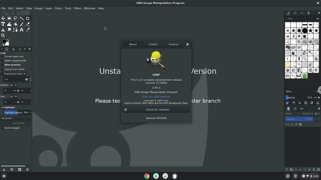Select the Move tool
Viewport: 321px width, 180px height.
[x=3, y=18]
